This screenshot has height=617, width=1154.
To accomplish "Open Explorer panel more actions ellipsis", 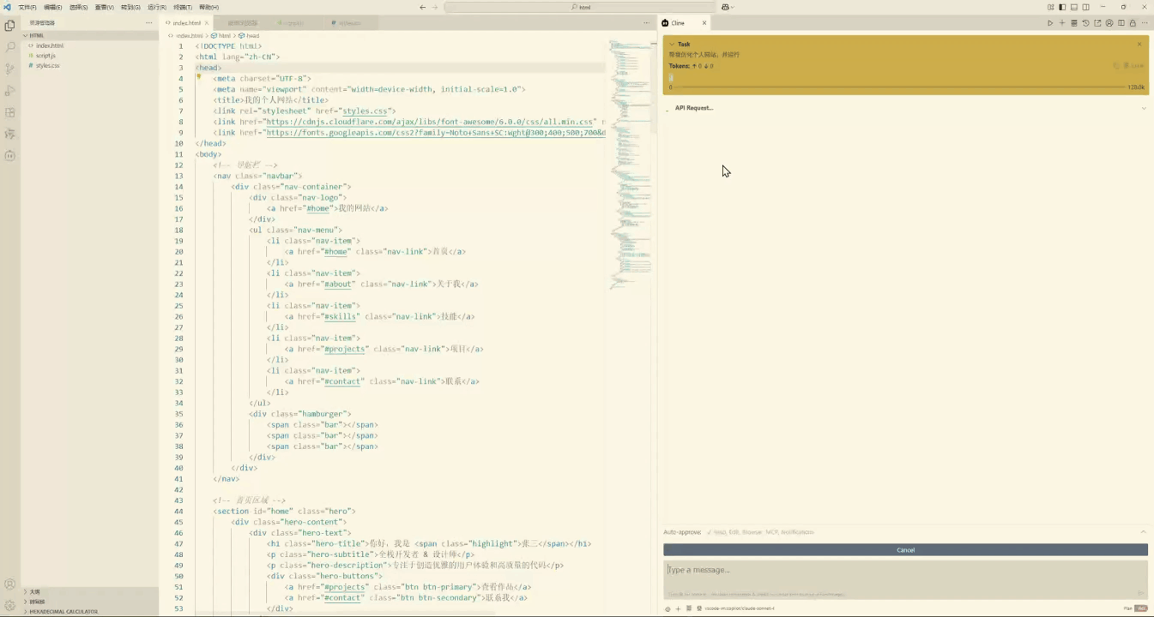I will [x=149, y=23].
